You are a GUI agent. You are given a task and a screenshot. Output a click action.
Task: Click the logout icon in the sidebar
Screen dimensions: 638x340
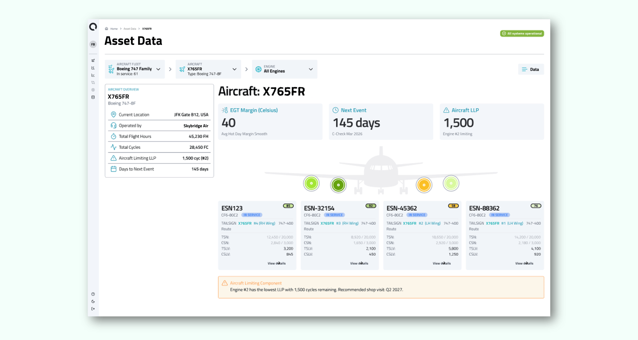93,309
